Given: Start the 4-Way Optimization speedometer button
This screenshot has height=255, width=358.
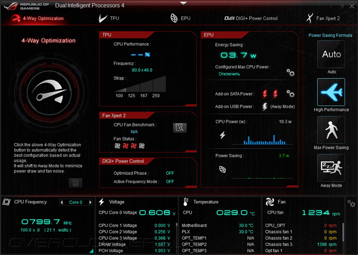Looking at the screenshot, I should [50, 93].
